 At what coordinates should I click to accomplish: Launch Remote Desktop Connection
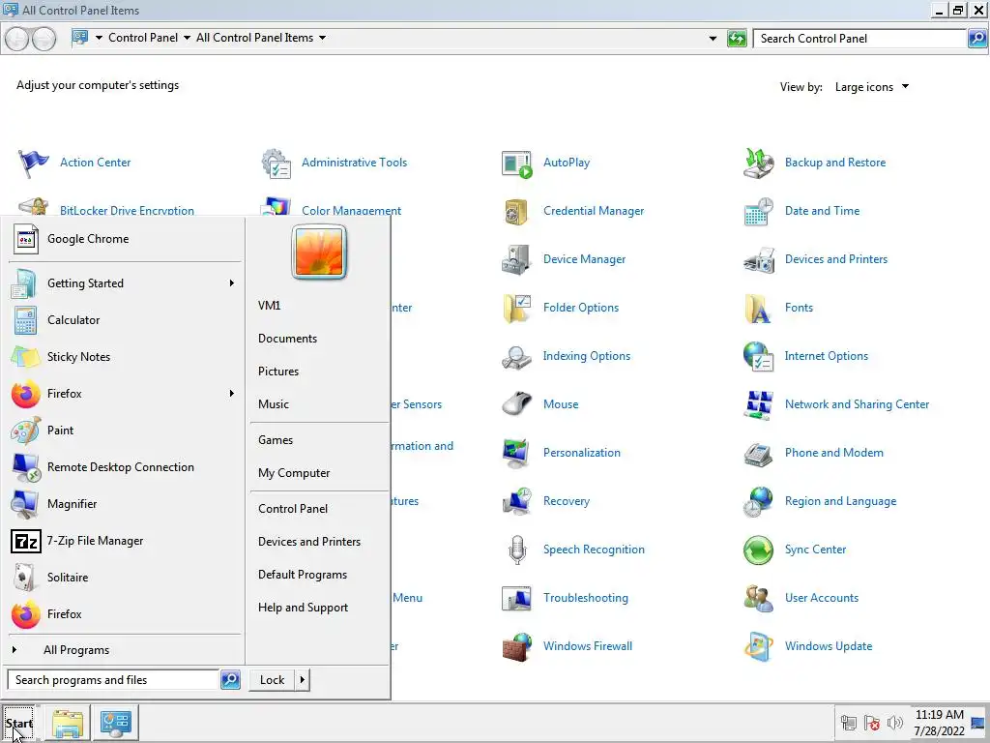[x=125, y=467]
